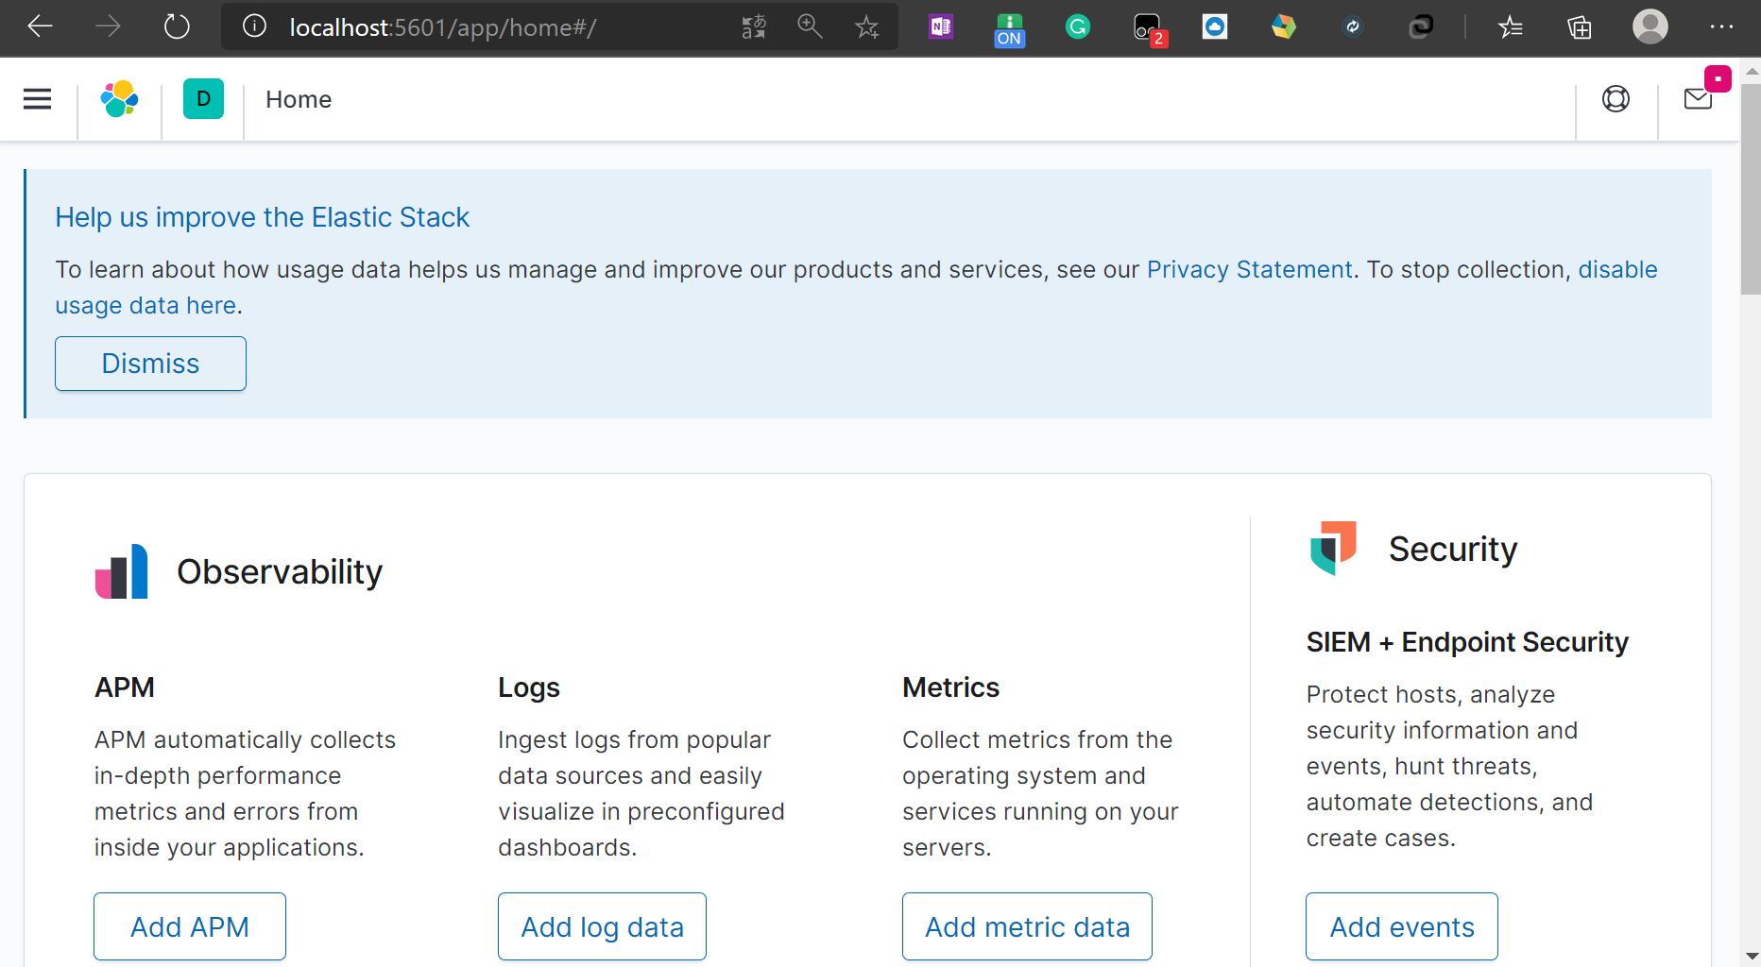Image resolution: width=1761 pixels, height=967 pixels.
Task: Open the Kibana hamburger navigation menu
Action: [38, 99]
